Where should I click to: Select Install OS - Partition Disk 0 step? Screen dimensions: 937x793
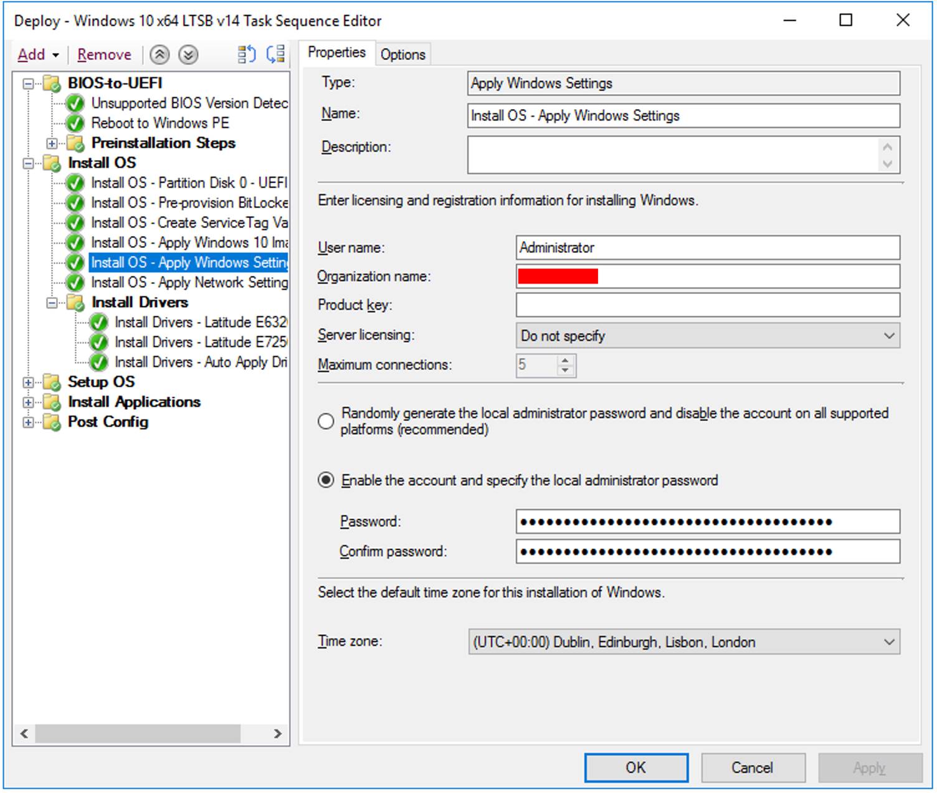189,183
